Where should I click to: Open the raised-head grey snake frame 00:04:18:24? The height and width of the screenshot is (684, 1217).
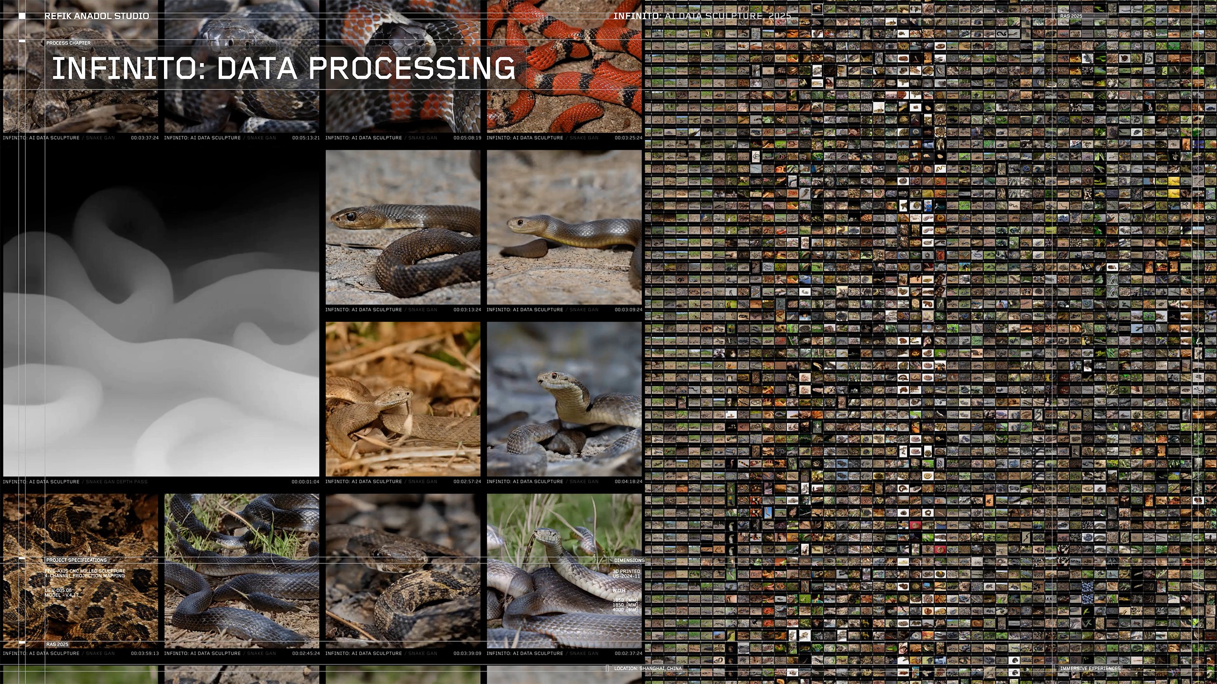564,399
